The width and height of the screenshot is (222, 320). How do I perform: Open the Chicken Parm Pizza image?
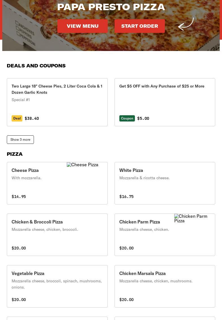coord(191,218)
